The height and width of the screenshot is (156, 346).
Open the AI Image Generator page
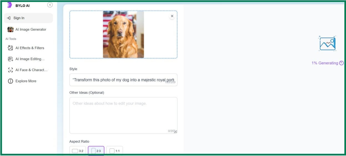pos(27,29)
